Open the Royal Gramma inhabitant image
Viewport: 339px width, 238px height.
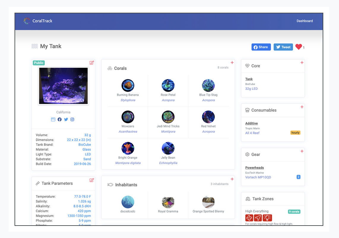tap(168, 202)
